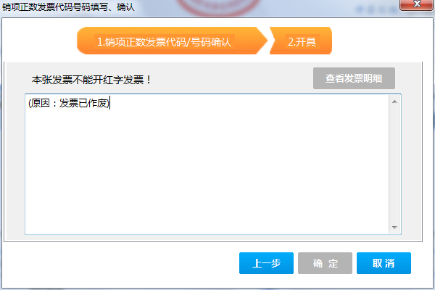The image size is (435, 290).
Task: Click the arrow tip between steps 1 and 2
Action: coord(264,41)
